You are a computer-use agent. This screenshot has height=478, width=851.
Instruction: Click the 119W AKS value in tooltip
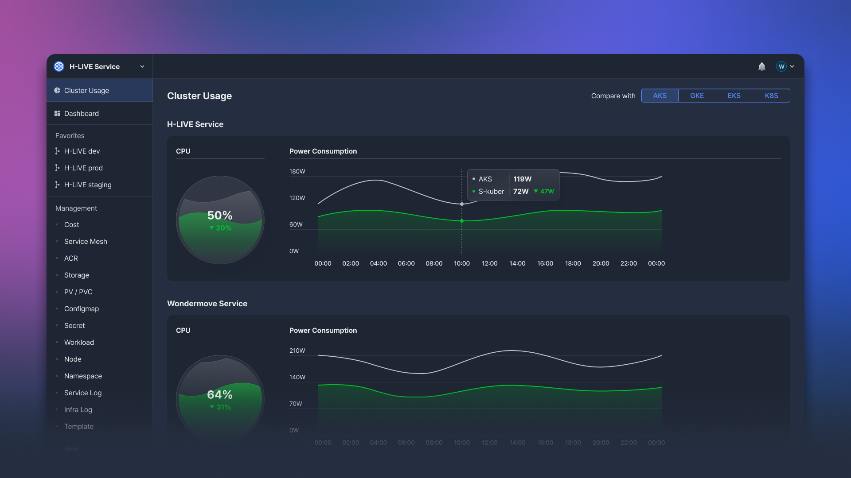[522, 179]
